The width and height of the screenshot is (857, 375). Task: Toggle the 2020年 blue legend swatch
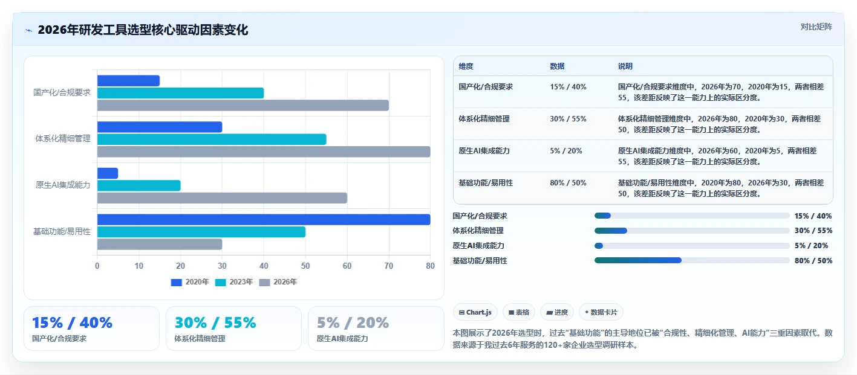click(x=177, y=282)
